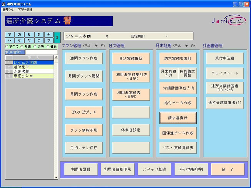The height and width of the screenshot is (188, 251).
Task: Click the フェイスシート button
Action: (224, 73)
